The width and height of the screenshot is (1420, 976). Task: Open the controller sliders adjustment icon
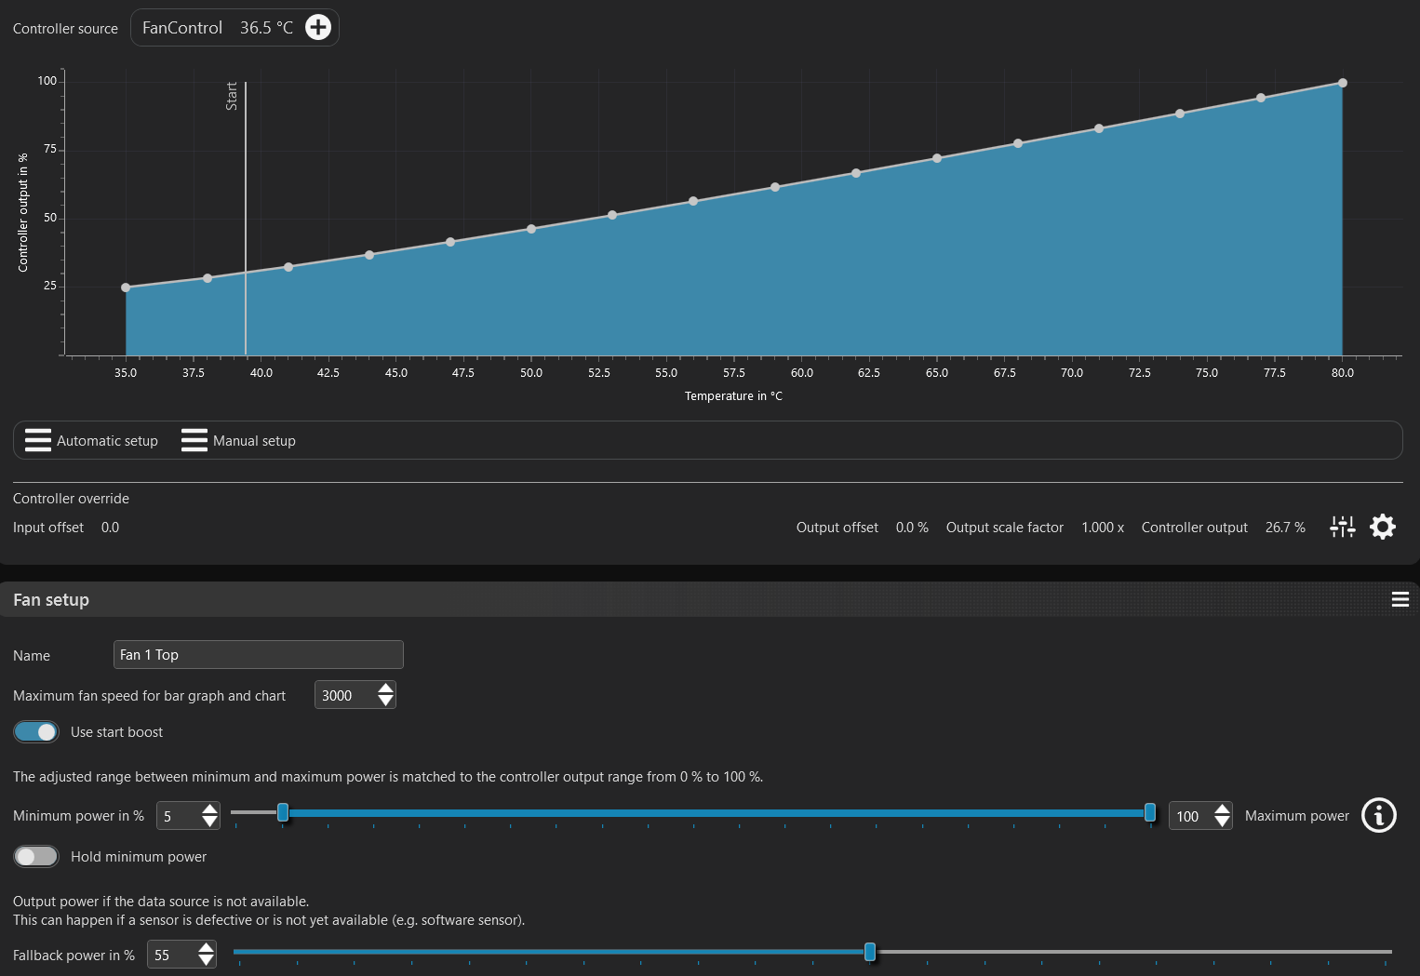pyautogui.click(x=1342, y=527)
